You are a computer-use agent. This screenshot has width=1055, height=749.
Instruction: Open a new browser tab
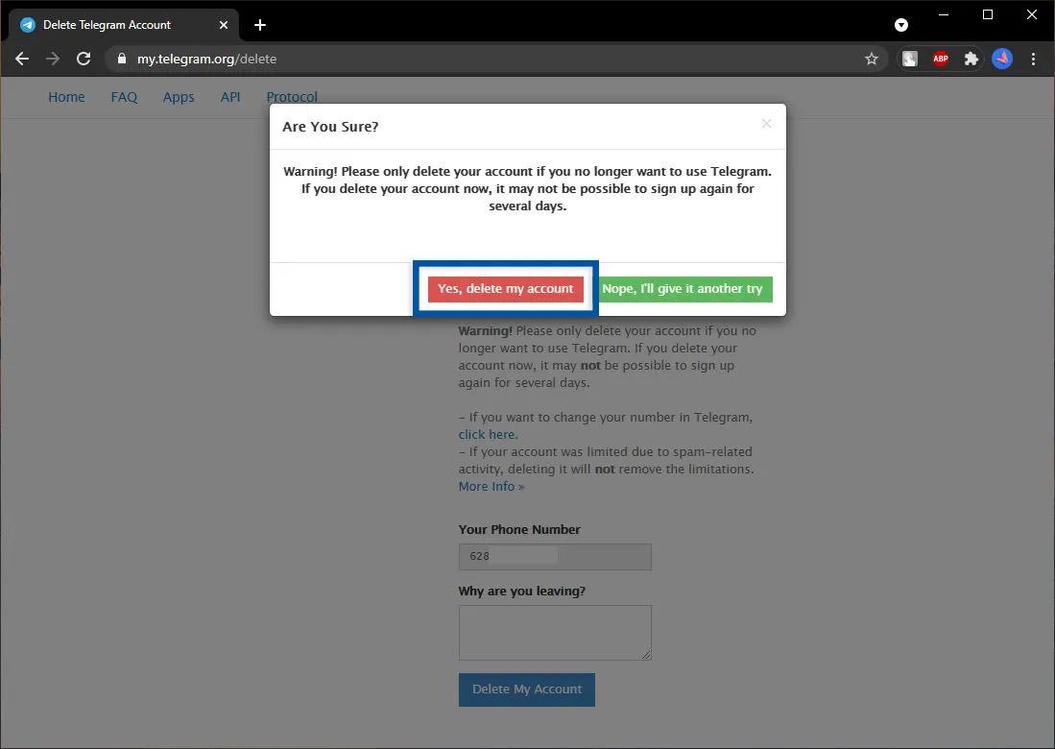pos(259,24)
